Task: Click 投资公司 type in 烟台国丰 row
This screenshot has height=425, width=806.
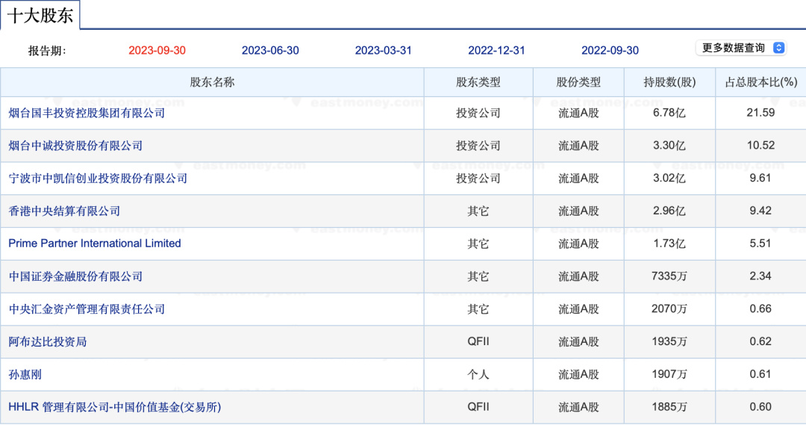Action: tap(478, 113)
